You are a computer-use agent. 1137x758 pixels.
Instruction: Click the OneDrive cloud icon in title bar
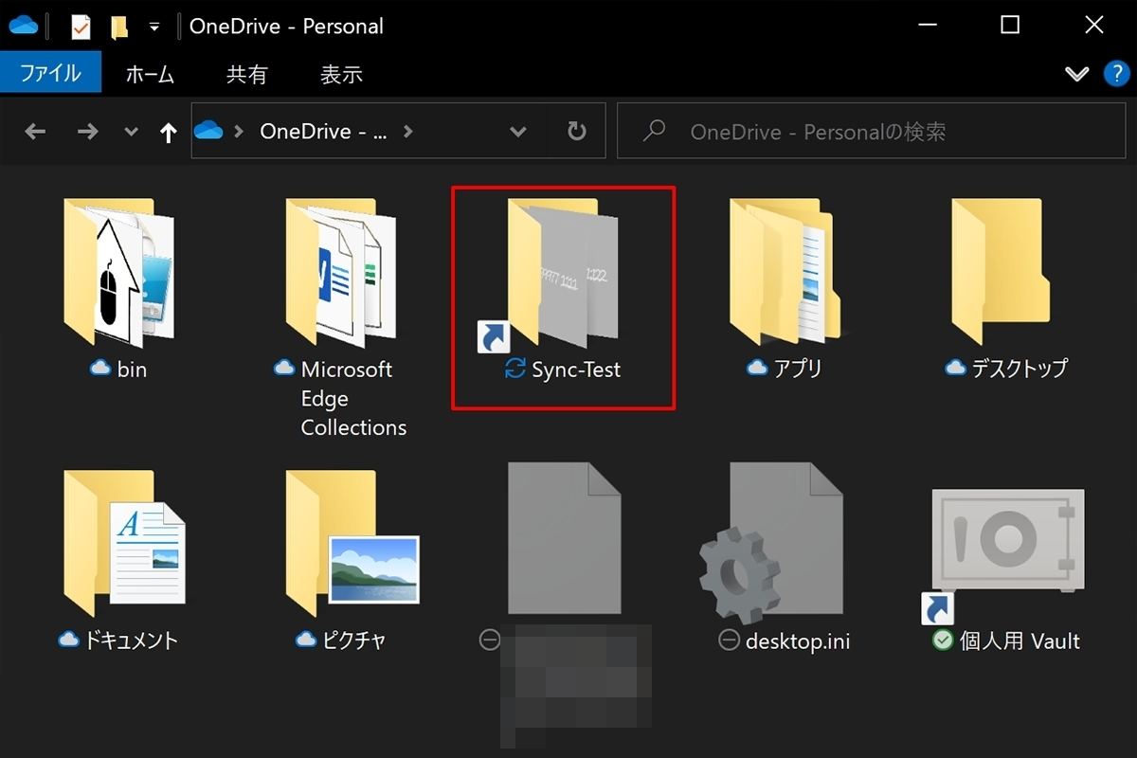[x=23, y=26]
